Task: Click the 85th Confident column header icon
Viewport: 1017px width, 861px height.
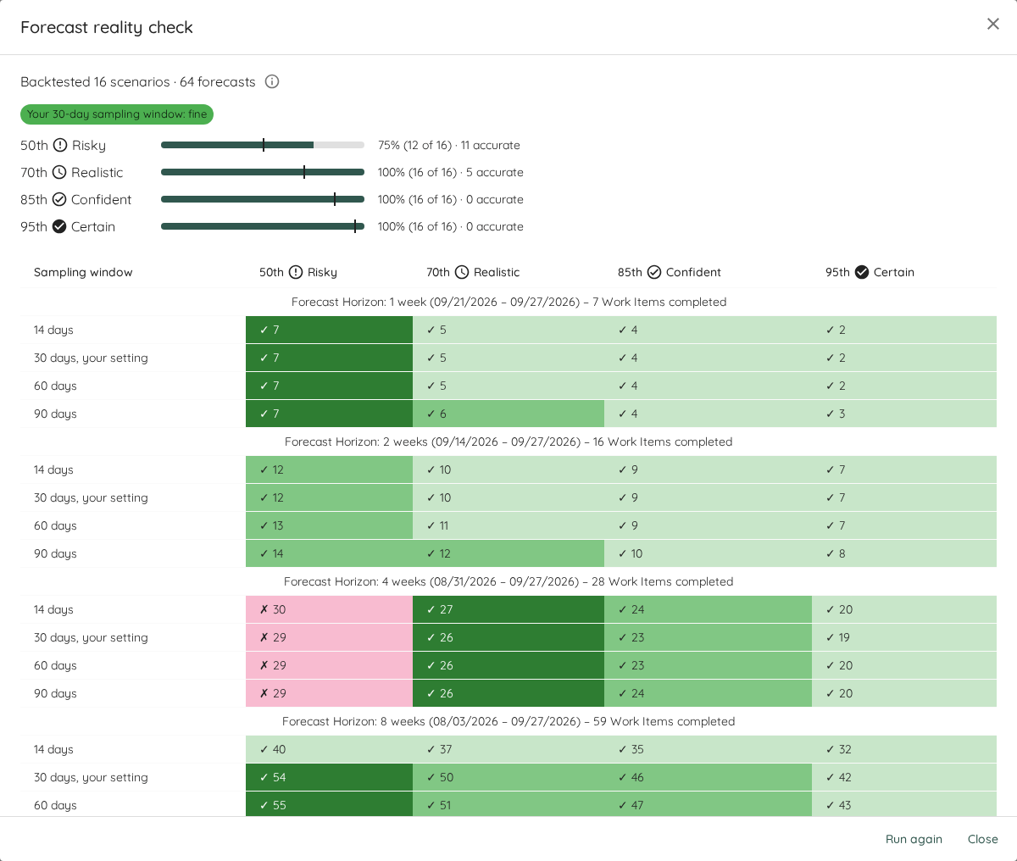Action: point(654,272)
